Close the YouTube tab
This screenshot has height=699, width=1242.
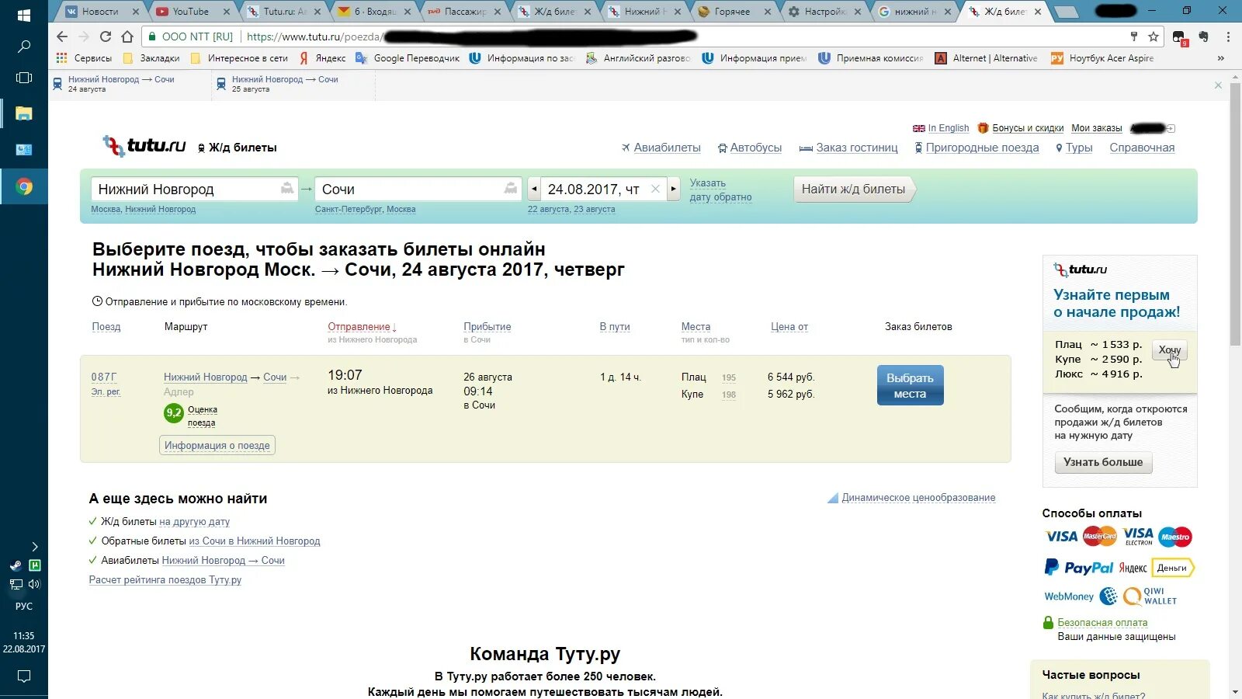[227, 12]
